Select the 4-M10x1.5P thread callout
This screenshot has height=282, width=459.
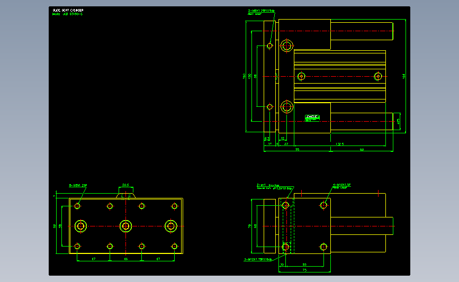341,185
